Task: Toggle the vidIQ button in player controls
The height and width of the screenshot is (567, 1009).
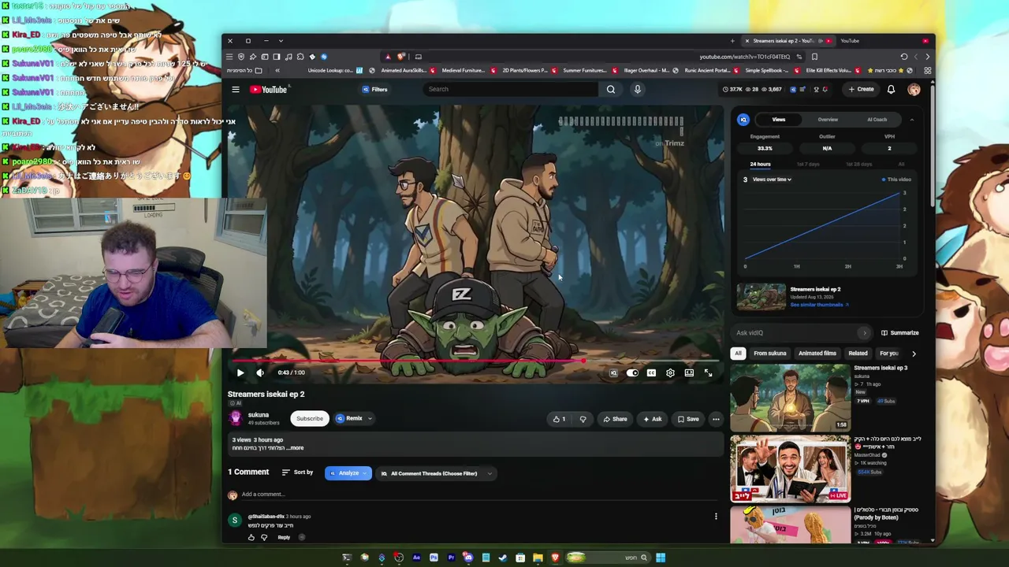Action: (613, 372)
